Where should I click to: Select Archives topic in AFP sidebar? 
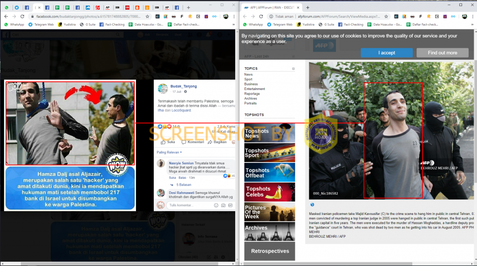coord(251,98)
